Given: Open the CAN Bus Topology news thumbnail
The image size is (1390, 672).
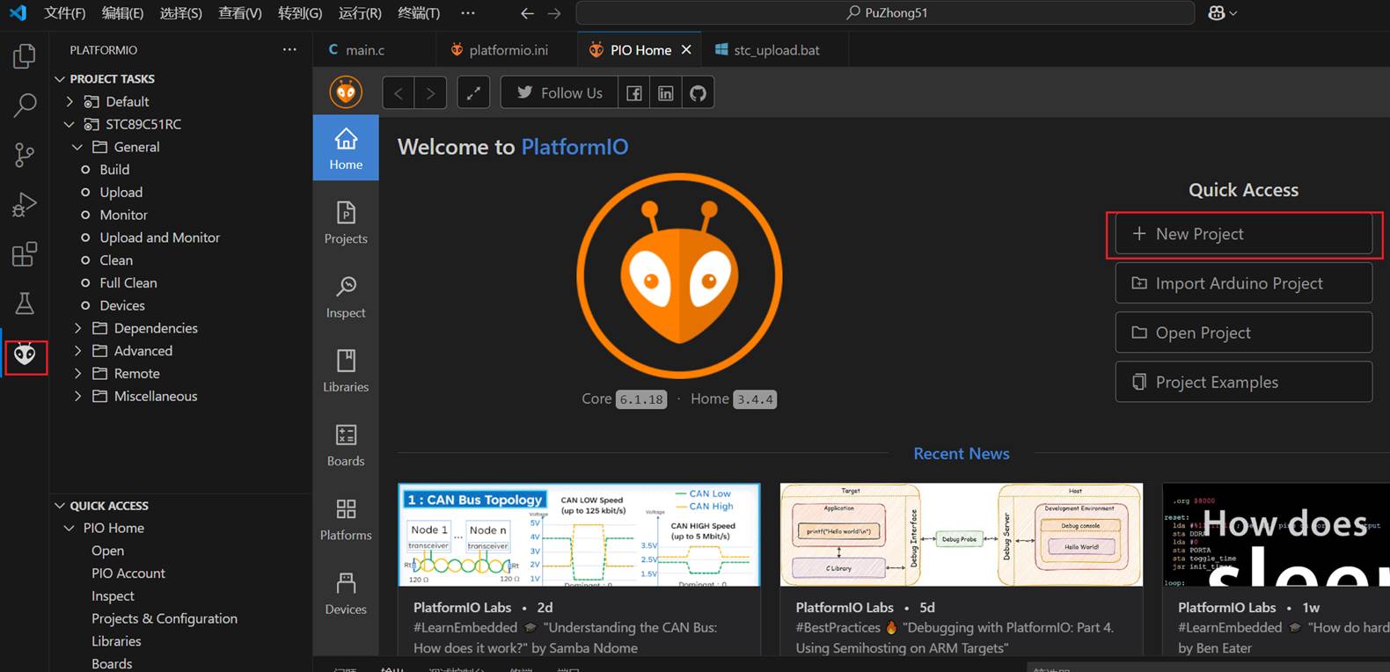Looking at the screenshot, I should point(579,535).
